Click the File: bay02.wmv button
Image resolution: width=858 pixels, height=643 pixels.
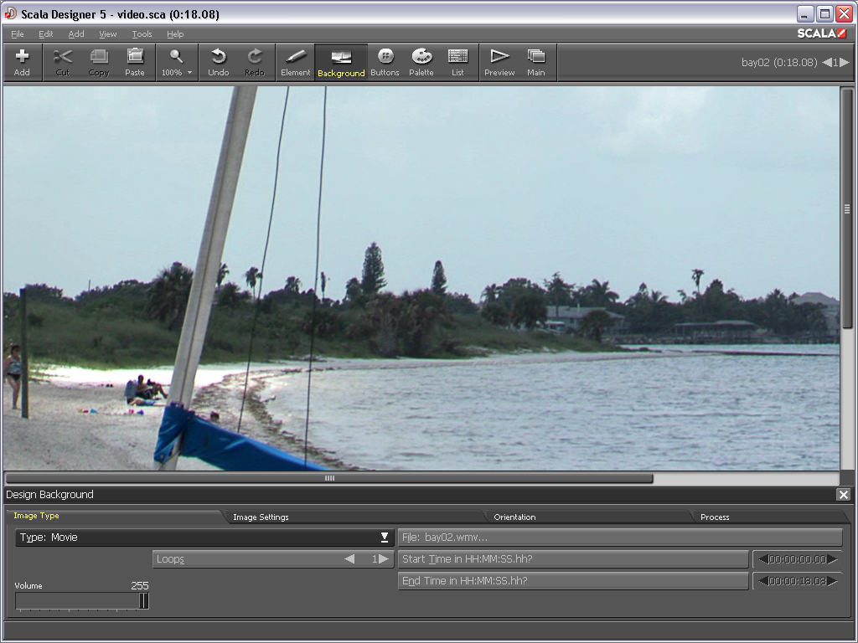(619, 538)
